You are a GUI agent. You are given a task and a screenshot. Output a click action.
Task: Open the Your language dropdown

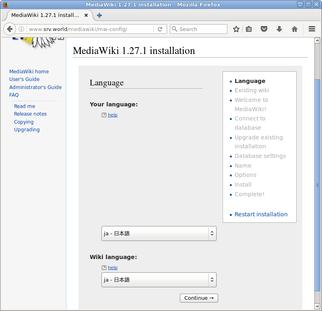tap(159, 234)
